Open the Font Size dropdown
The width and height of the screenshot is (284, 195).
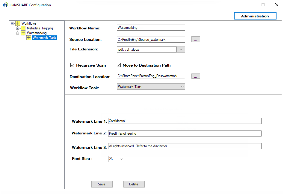coord(121,159)
